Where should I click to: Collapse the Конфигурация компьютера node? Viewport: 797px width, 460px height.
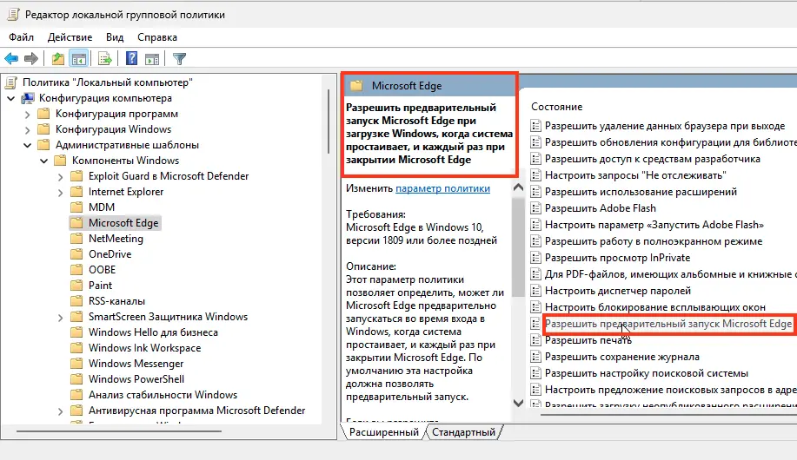(x=11, y=98)
